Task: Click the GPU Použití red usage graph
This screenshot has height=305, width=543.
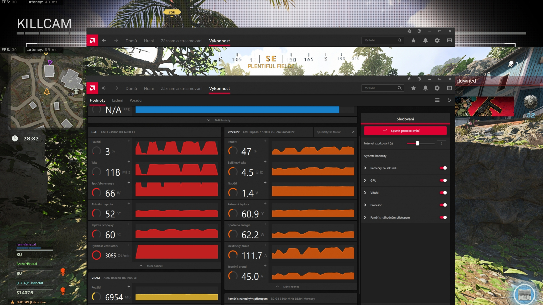Action: [x=176, y=148]
